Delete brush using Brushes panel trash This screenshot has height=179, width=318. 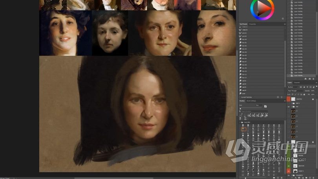coord(281,177)
